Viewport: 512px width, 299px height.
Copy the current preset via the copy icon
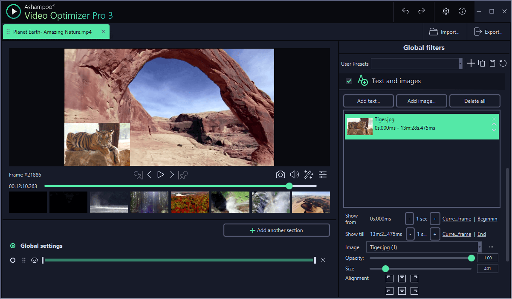[481, 63]
